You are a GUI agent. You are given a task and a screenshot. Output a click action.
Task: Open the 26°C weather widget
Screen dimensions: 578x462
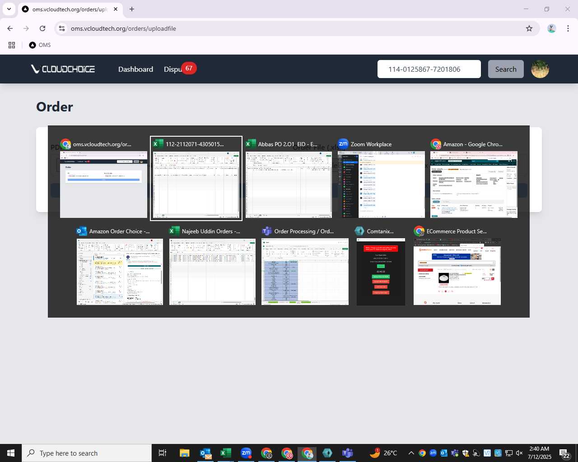pyautogui.click(x=384, y=453)
